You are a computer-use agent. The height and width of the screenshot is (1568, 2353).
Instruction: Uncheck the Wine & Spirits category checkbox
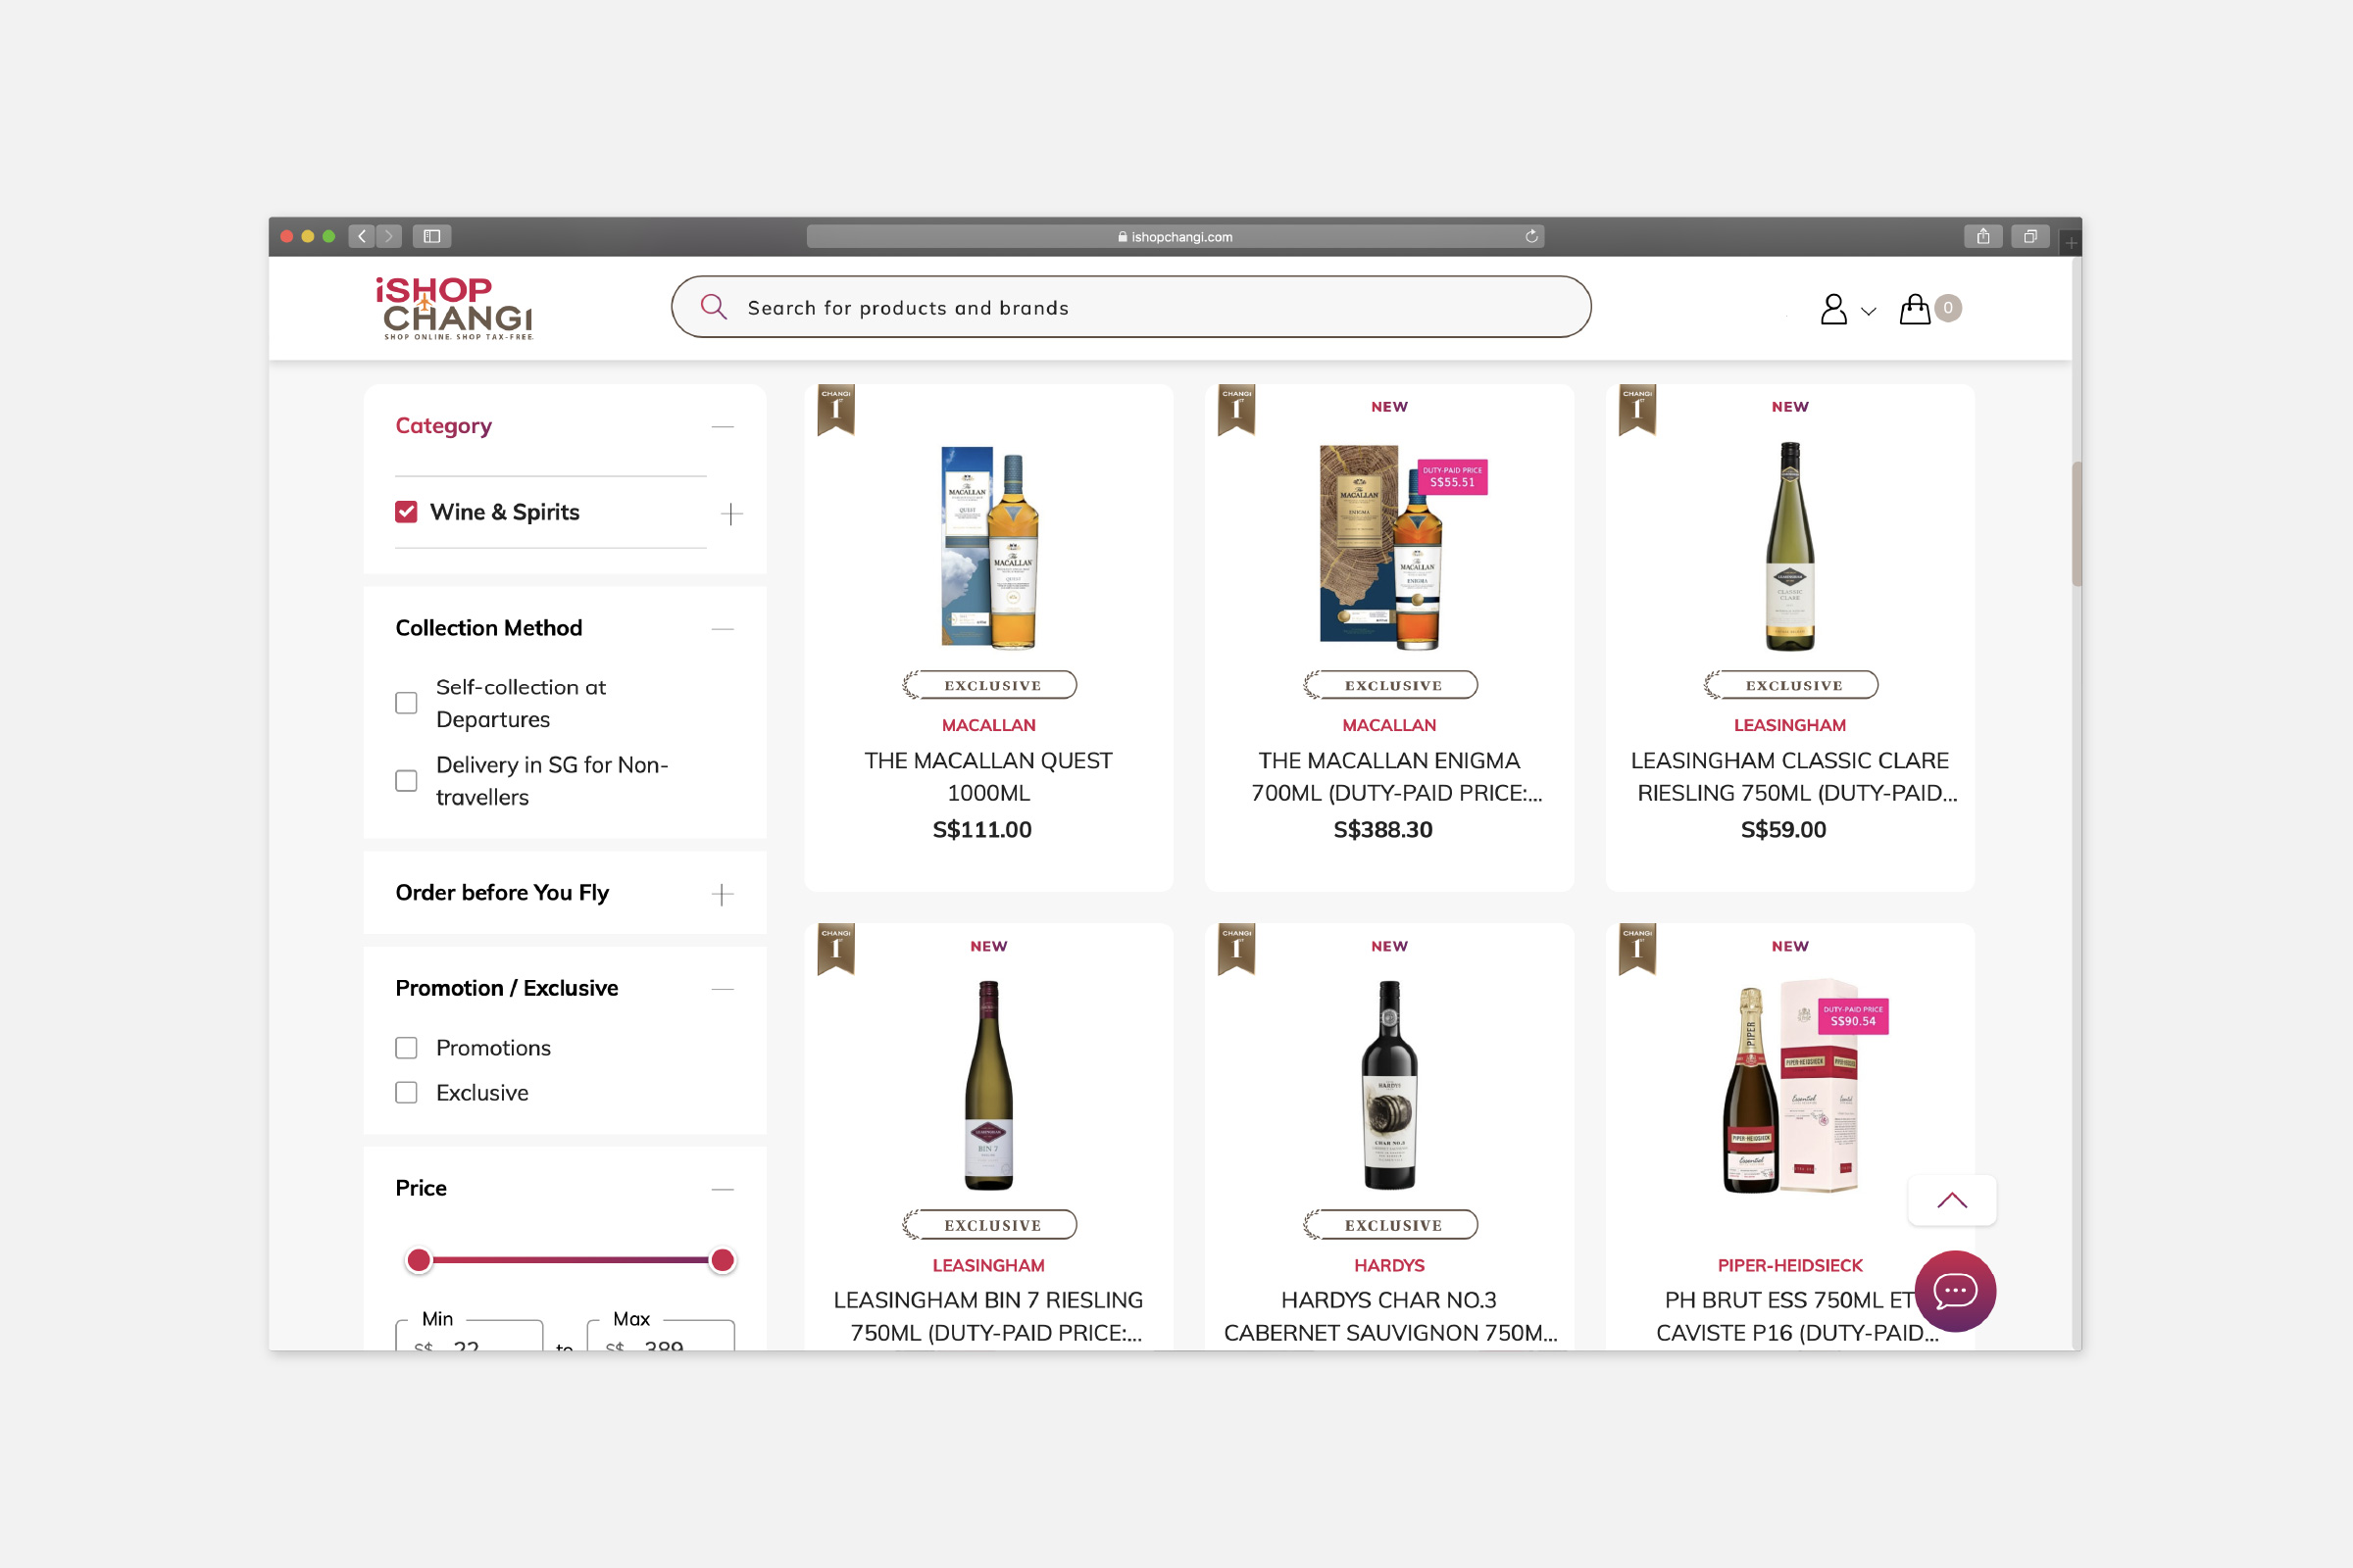(x=406, y=512)
